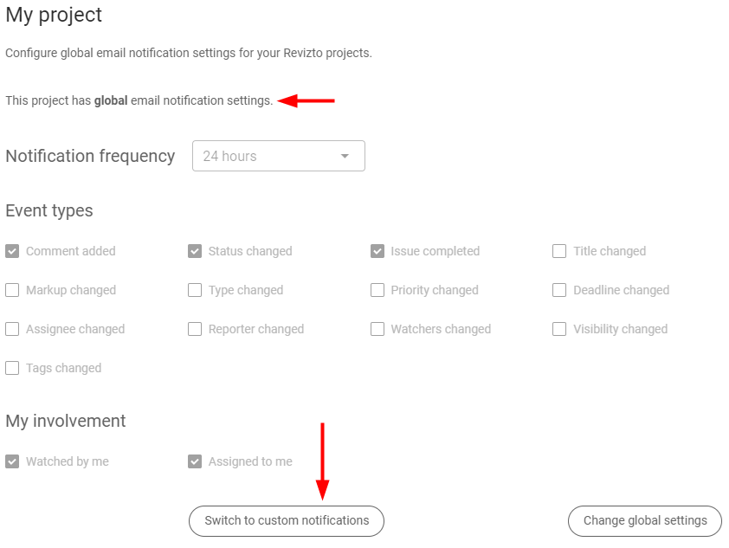The image size is (729, 548).
Task: Toggle the Reporter changed checkbox
Action: 195,329
